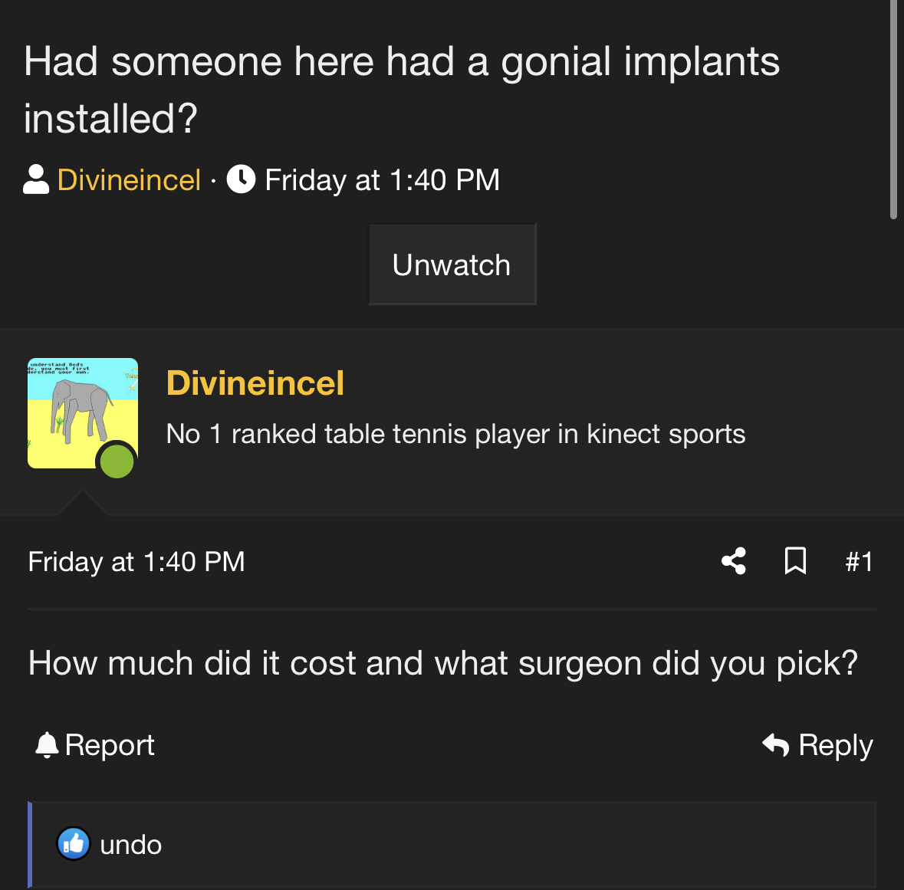Click the elephant avatar thumbnail
Screen dimensions: 904x890
[83, 413]
